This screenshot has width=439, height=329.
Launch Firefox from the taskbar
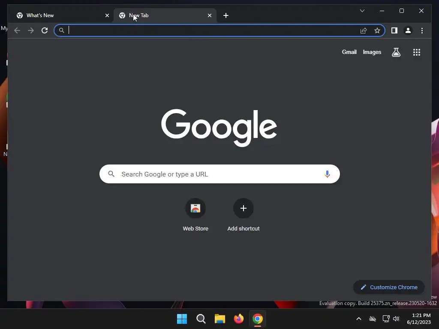coord(238,319)
